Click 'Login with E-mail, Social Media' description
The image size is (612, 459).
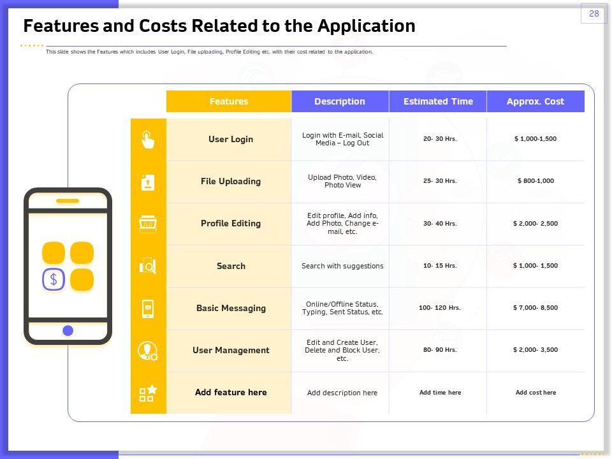342,139
